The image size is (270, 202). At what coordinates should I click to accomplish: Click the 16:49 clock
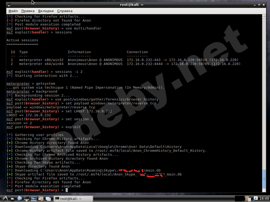click(x=264, y=199)
